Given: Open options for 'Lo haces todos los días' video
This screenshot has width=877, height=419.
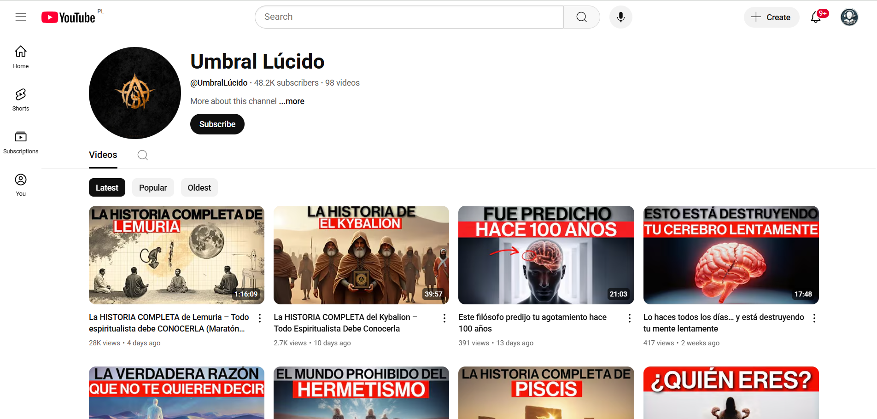Looking at the screenshot, I should click(814, 318).
